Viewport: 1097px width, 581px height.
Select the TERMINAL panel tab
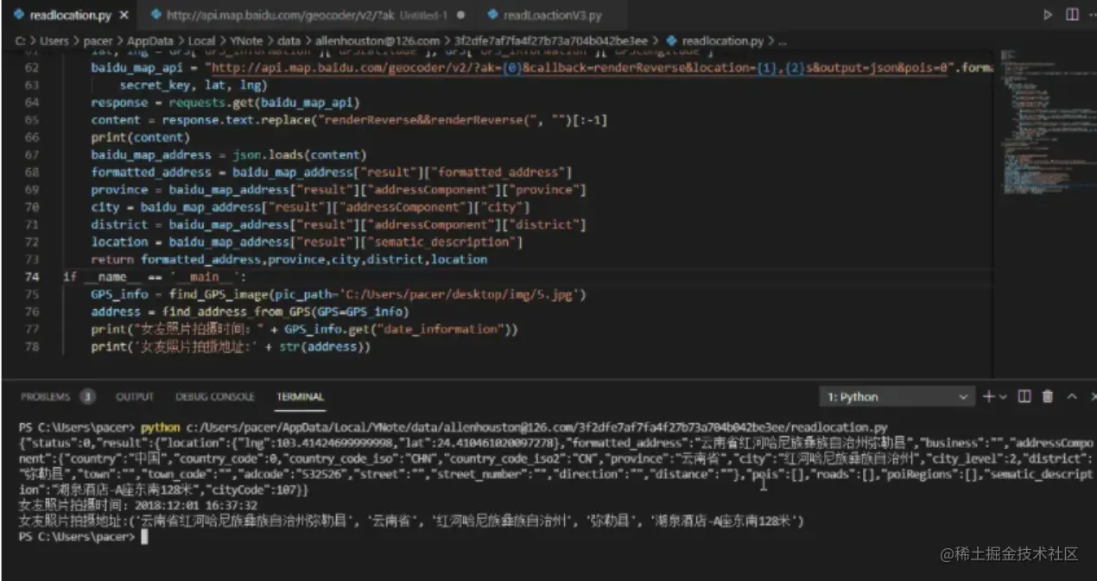[x=301, y=397]
